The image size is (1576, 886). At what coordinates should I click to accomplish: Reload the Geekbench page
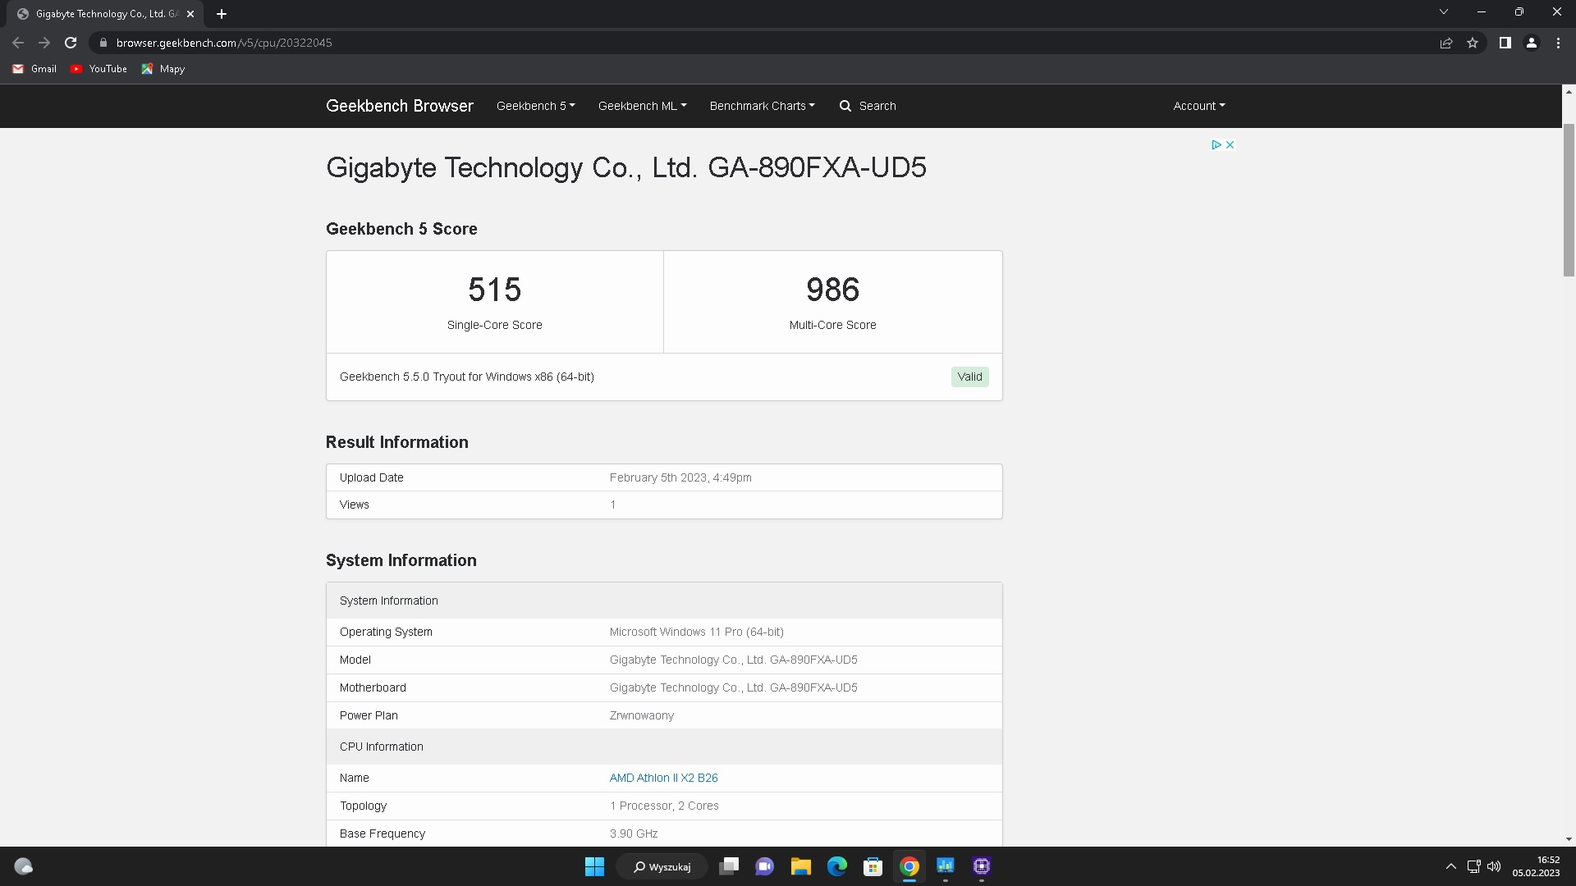click(x=71, y=43)
